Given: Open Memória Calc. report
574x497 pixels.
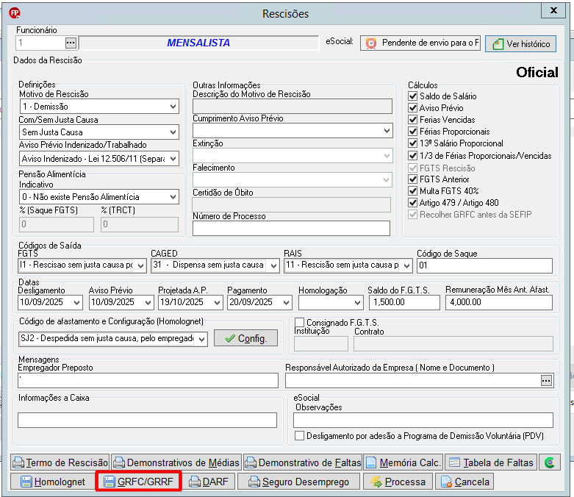Looking at the screenshot, I should [403, 462].
